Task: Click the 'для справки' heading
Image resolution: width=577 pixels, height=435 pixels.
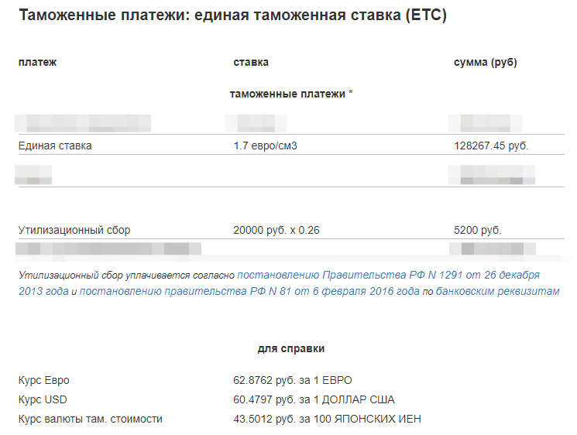Action: point(291,348)
